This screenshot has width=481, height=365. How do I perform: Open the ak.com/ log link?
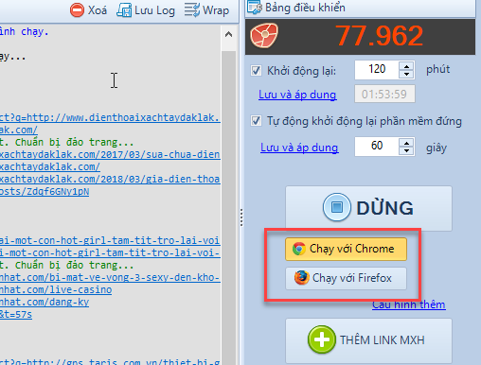point(19,130)
